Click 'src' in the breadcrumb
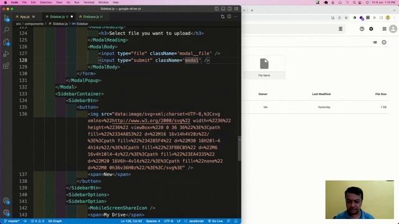This screenshot has height=224, width=399. tap(18, 24)
